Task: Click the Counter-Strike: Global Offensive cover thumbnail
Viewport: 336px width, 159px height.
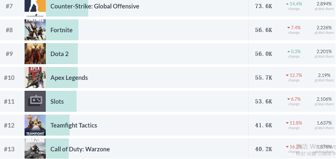Action: (x=35, y=8)
